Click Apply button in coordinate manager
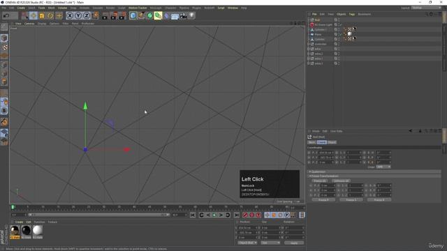Viewport: 447px width, 251px height. click(x=294, y=243)
